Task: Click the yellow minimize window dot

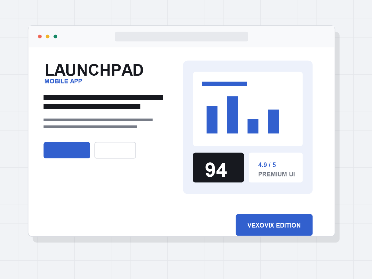Action: pyautogui.click(x=47, y=37)
